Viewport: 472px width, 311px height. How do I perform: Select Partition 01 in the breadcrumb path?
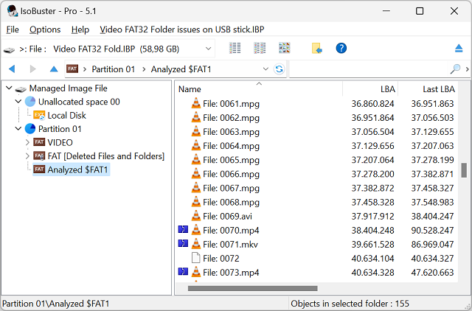(x=113, y=69)
